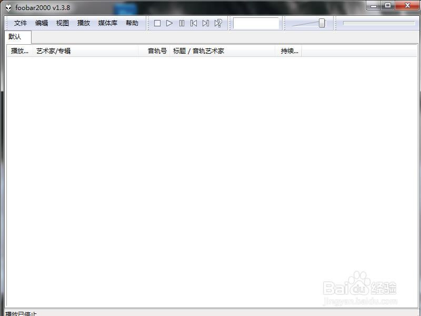Start playback with the Play button

point(169,23)
